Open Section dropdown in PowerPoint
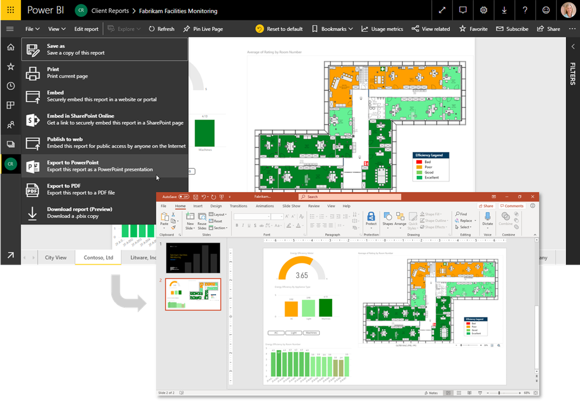Viewport: 580px width, 401px height. click(218, 227)
